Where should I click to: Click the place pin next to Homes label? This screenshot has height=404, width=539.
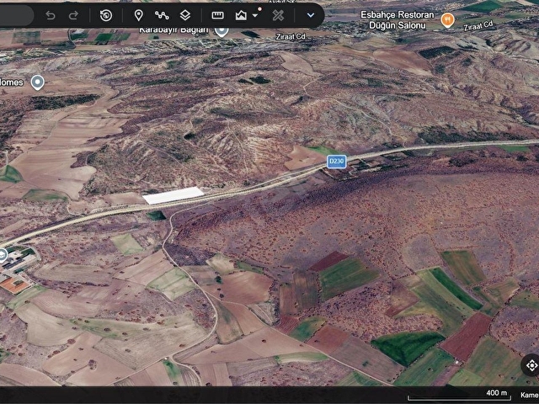click(x=37, y=82)
